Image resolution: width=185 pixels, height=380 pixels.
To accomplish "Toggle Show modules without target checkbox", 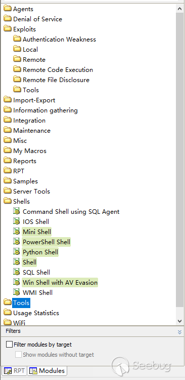I will pyautogui.click(x=18, y=355).
